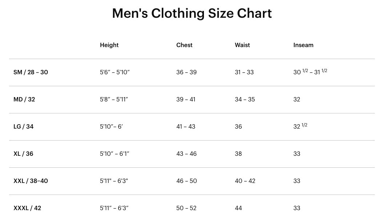Select the SM / 28 – 30 row label
This screenshot has height=221, width=389.
click(x=31, y=72)
